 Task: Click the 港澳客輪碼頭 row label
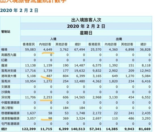click(10, 118)
